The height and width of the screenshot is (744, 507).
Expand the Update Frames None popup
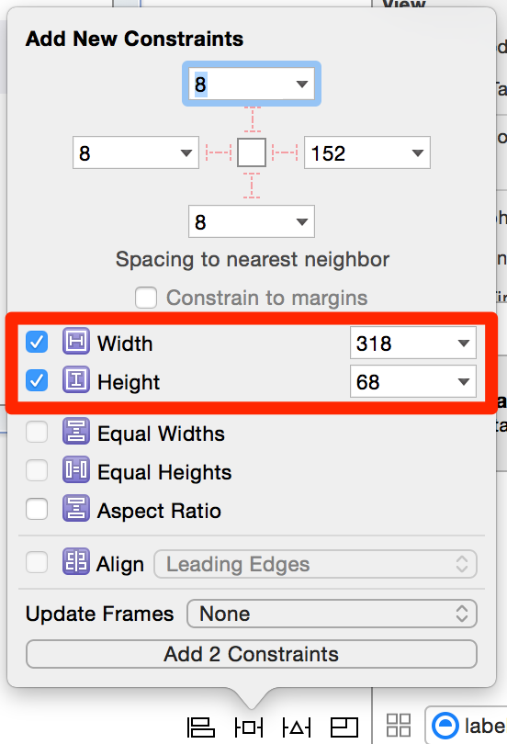332,614
